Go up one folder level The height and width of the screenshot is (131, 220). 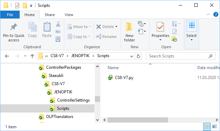(32, 56)
